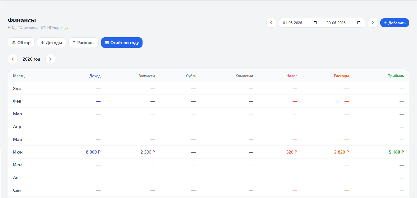This screenshot has width=417, height=198.
Task: Click the Добавить button
Action: point(395,23)
